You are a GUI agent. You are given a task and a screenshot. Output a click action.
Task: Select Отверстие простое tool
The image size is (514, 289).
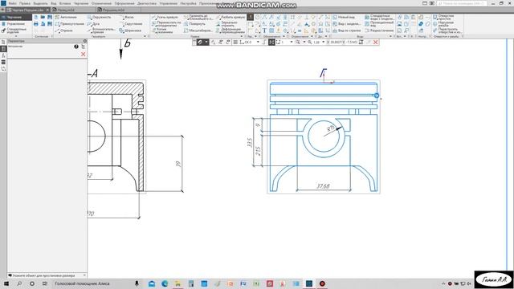click(x=443, y=17)
